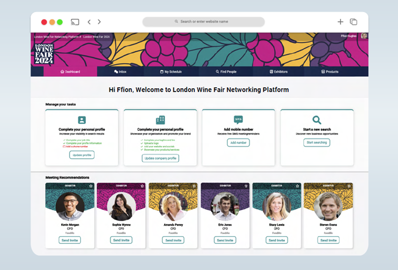Open a new tab with the plus icon
The image size is (398, 270).
point(340,22)
